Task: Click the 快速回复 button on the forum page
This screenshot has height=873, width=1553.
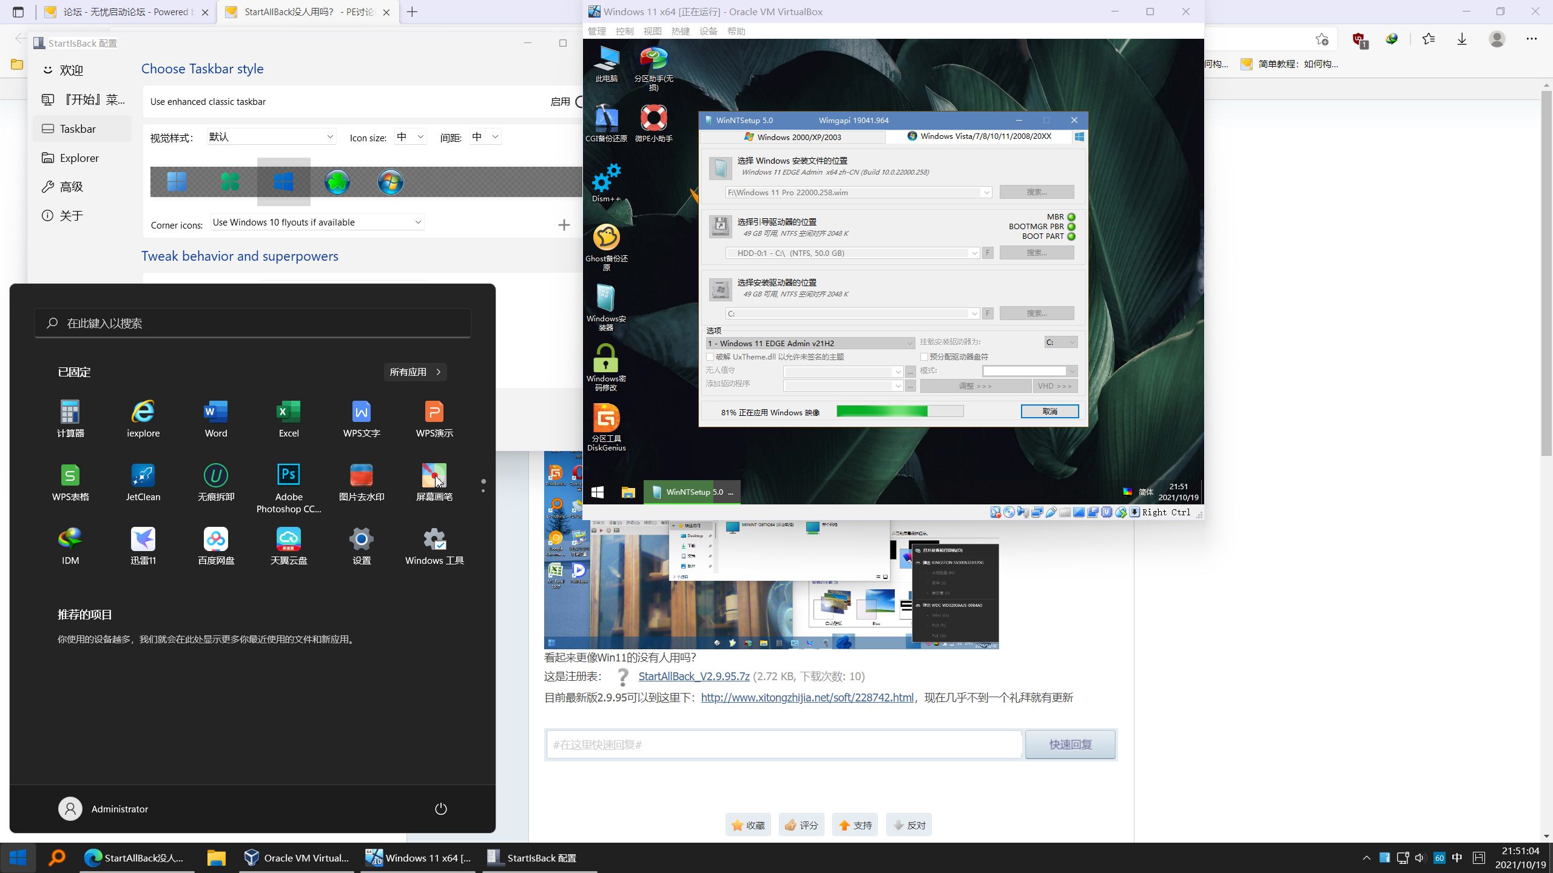Action: (x=1070, y=744)
